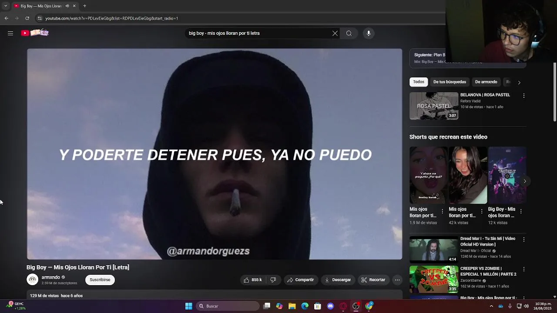The width and height of the screenshot is (557, 313).
Task: Click the browser URL address bar
Action: click(x=239, y=18)
